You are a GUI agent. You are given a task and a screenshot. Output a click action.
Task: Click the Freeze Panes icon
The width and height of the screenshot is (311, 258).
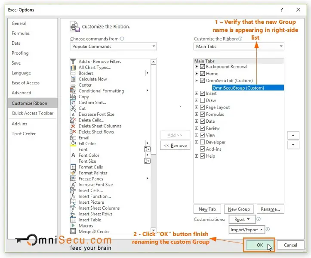point(73,179)
